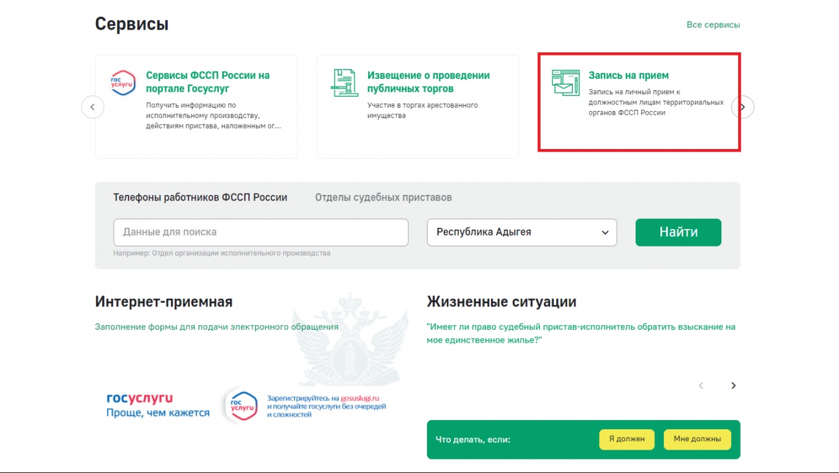Click the Данные для поиска search field
Image resolution: width=839 pixels, height=473 pixels.
point(261,232)
